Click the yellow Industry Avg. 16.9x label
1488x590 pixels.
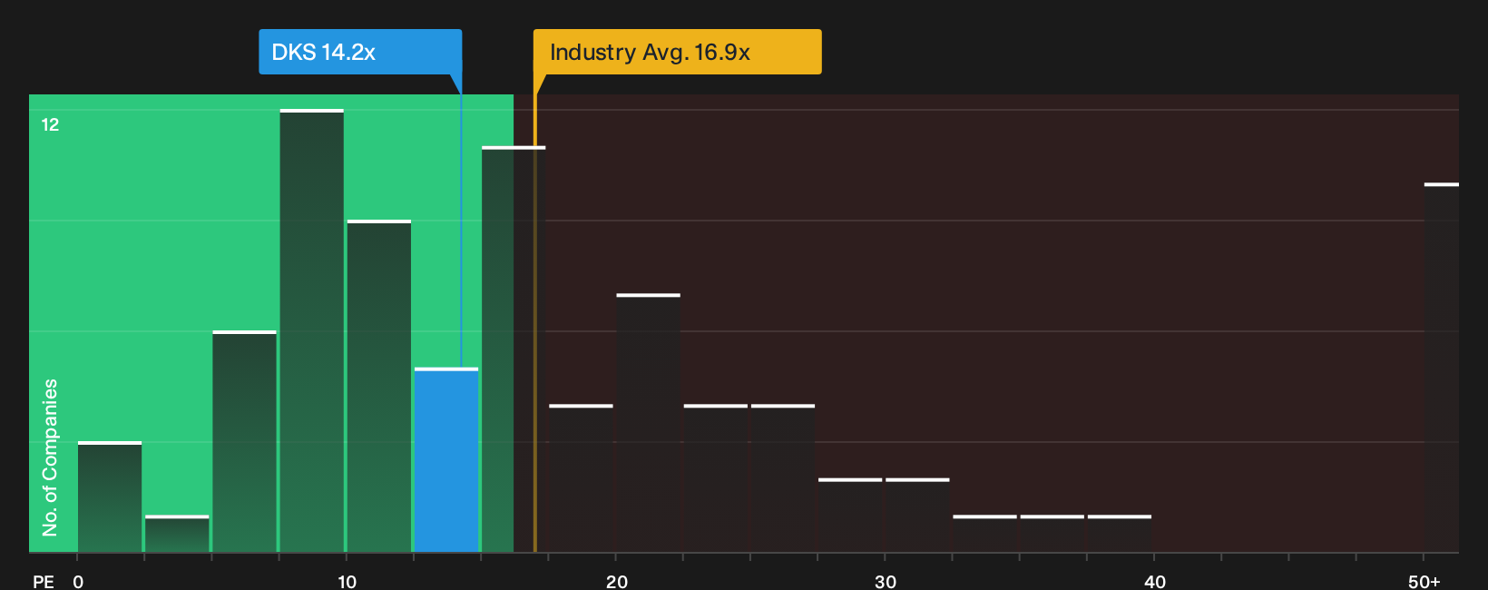pos(677,52)
